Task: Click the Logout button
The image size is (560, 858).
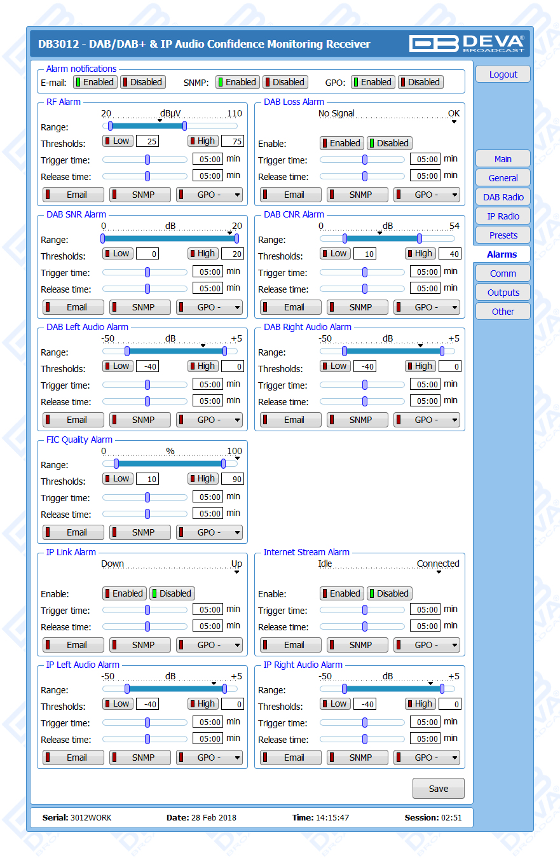Action: click(503, 74)
